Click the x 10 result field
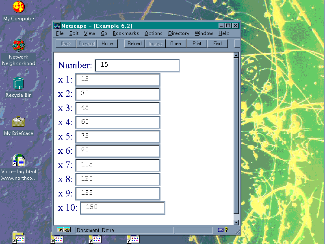The width and height of the screenshot is (325, 244). pyautogui.click(x=122, y=208)
